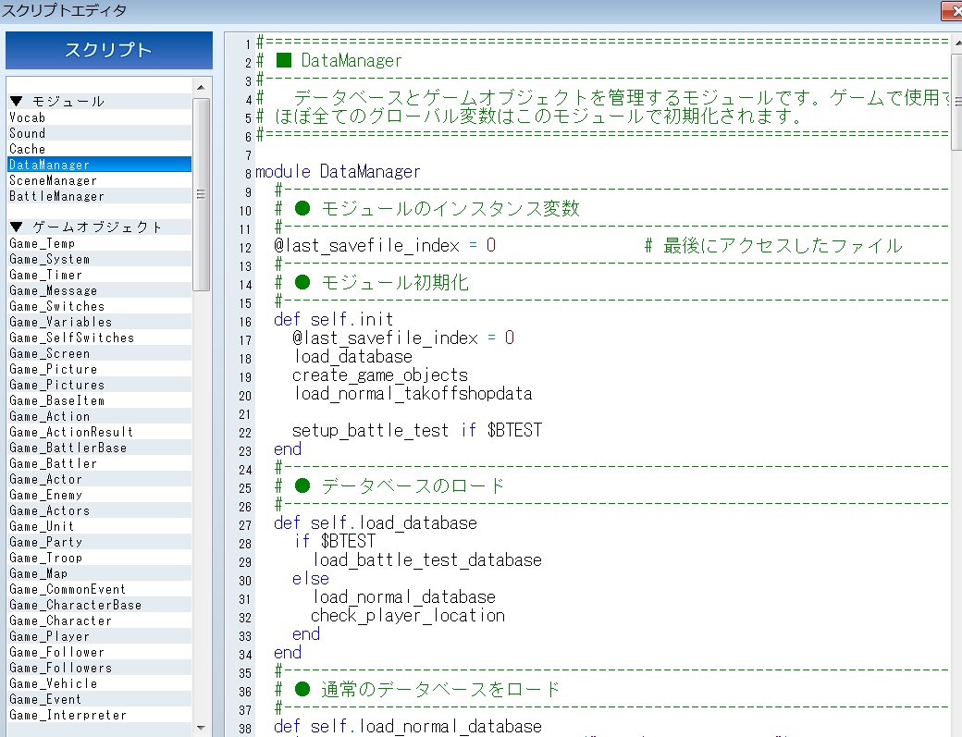Select Game_BattlerBase in the script list

[99, 448]
